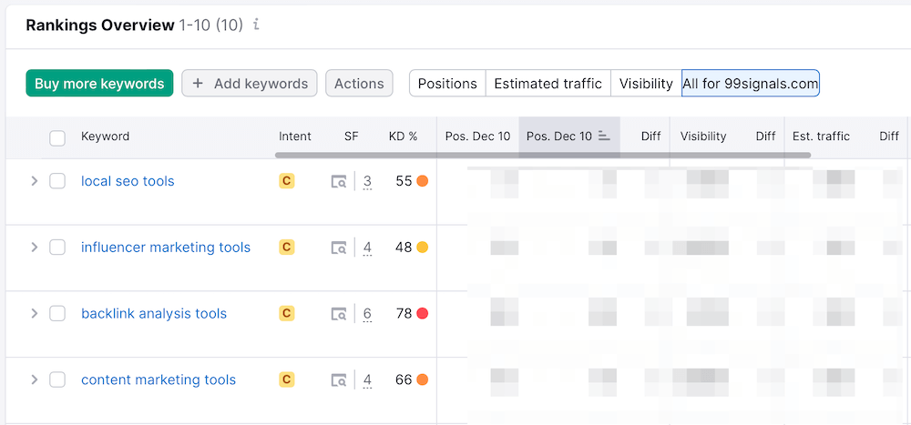Viewport: 911px width, 425px height.
Task: Open SERP features icon for local seo tools
Action: pyautogui.click(x=338, y=182)
